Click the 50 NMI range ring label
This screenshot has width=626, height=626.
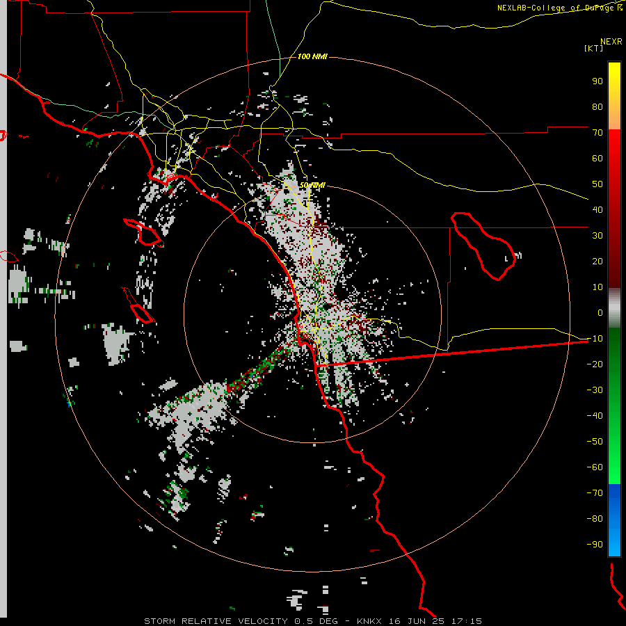[312, 185]
